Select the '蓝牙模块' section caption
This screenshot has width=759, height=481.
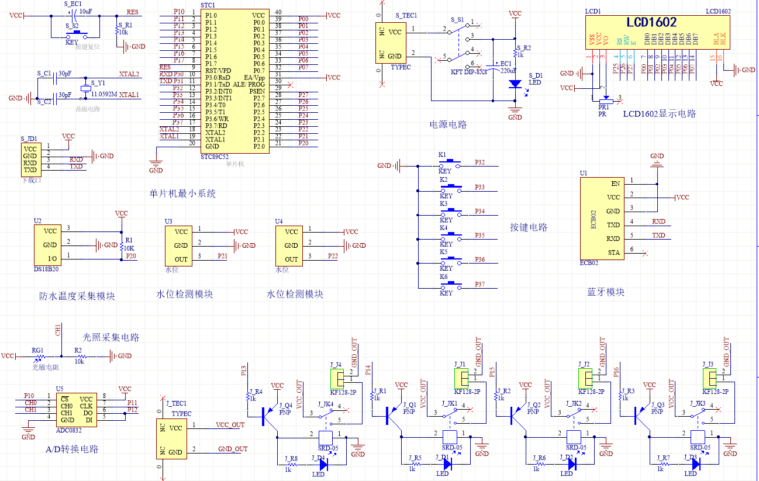pos(606,292)
